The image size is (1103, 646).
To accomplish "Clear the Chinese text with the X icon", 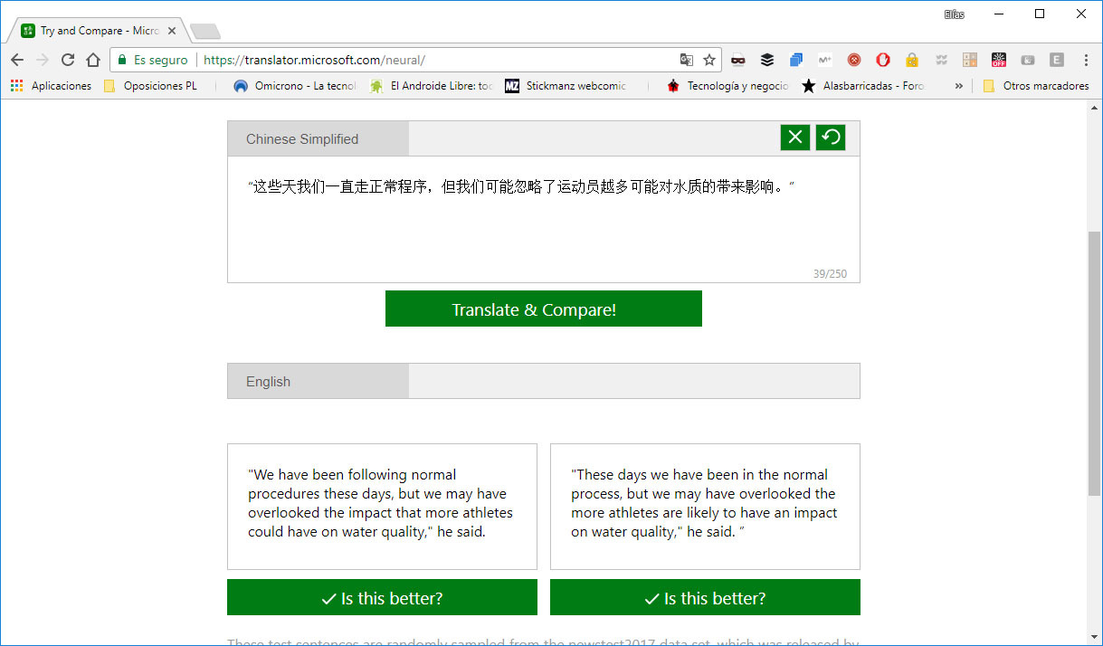I will [x=794, y=137].
